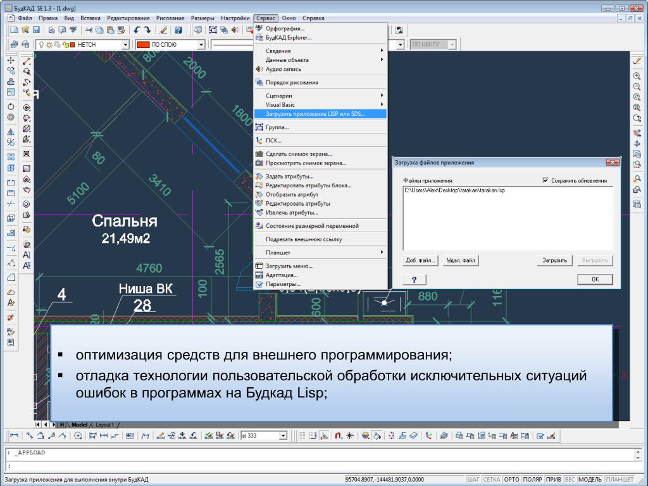Click the Orthography ABC icon in menu
648x486 pixels.
pos(259,28)
